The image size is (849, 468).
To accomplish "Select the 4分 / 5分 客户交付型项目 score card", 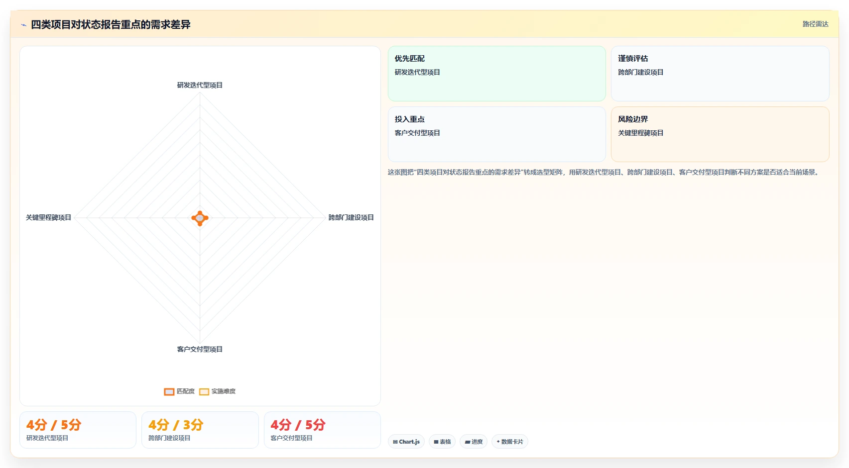I will [322, 430].
